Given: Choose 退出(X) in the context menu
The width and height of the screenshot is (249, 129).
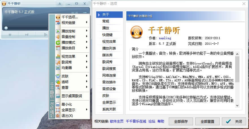Looking at the screenshot, I should [x=72, y=116].
